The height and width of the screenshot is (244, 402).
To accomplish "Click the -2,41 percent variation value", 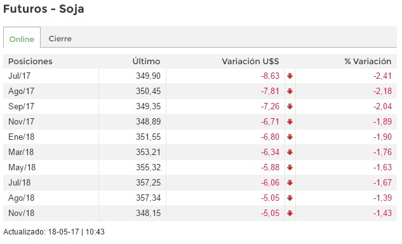I will [x=382, y=76].
